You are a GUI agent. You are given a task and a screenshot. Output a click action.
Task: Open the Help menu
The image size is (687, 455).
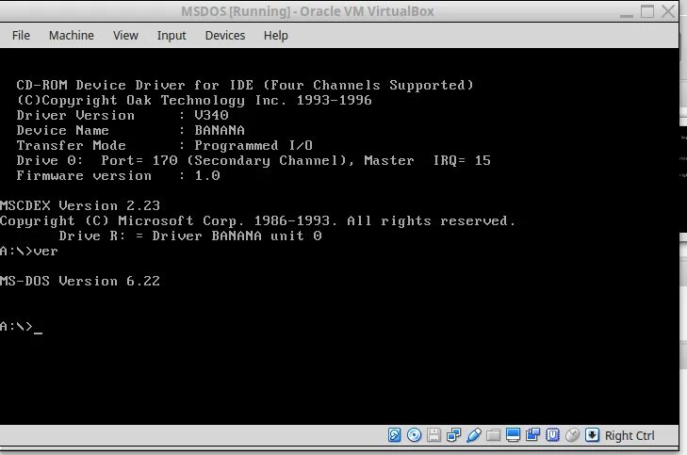[275, 36]
